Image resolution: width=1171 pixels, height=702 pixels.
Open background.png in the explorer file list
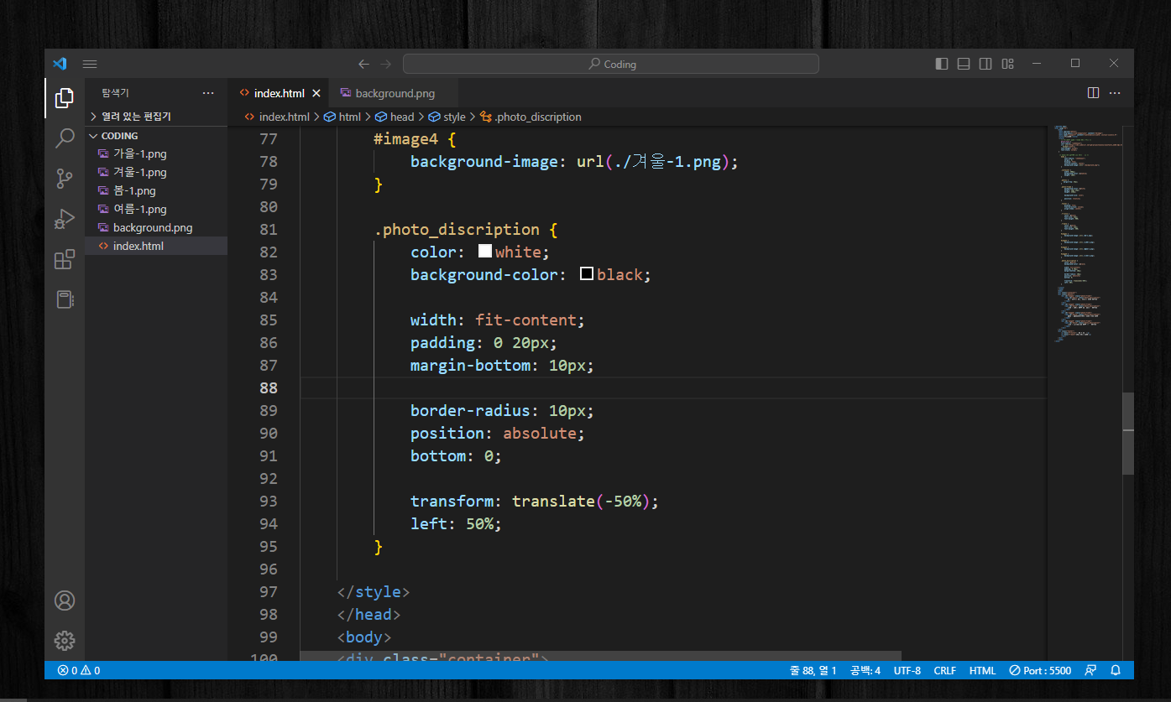click(x=156, y=227)
